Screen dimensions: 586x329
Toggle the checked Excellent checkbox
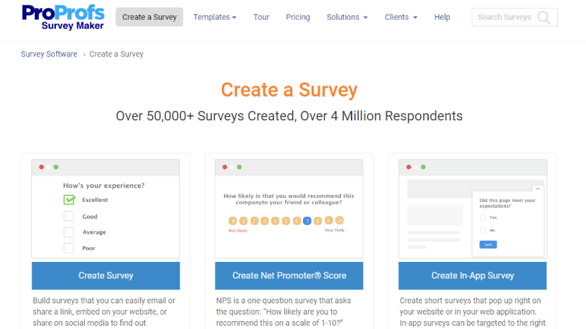(x=68, y=200)
